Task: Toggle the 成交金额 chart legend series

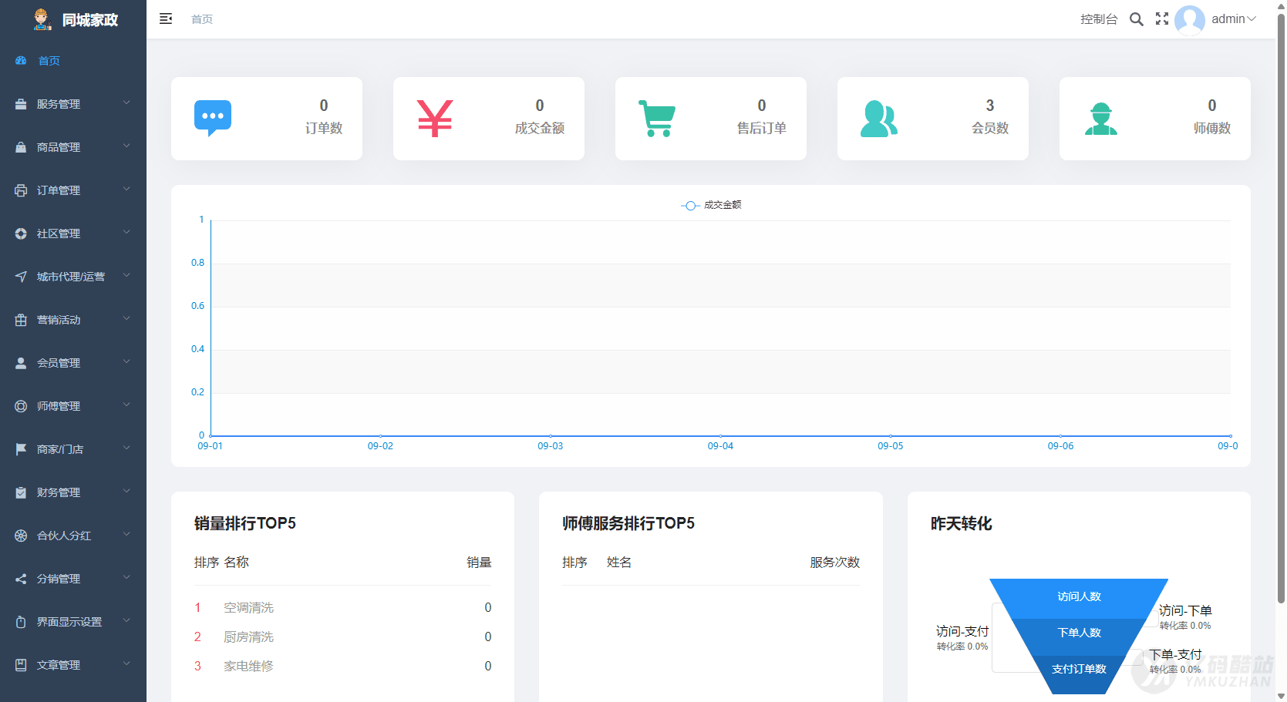Action: coord(711,205)
